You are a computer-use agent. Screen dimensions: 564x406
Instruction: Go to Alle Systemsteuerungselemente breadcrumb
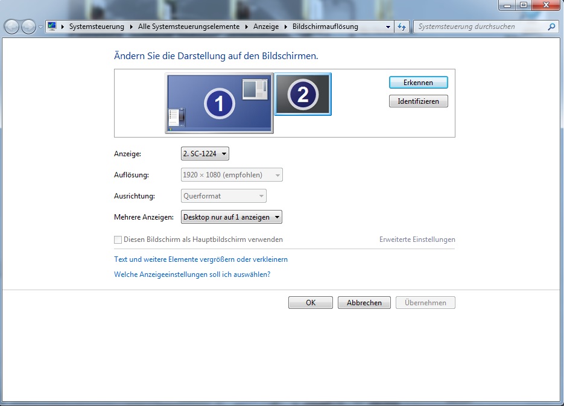coord(189,27)
